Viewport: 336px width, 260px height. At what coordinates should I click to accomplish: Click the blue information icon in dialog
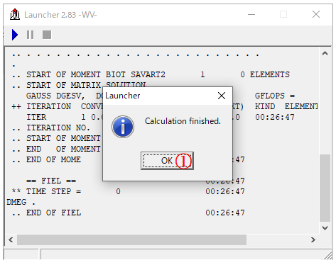tap(123, 127)
